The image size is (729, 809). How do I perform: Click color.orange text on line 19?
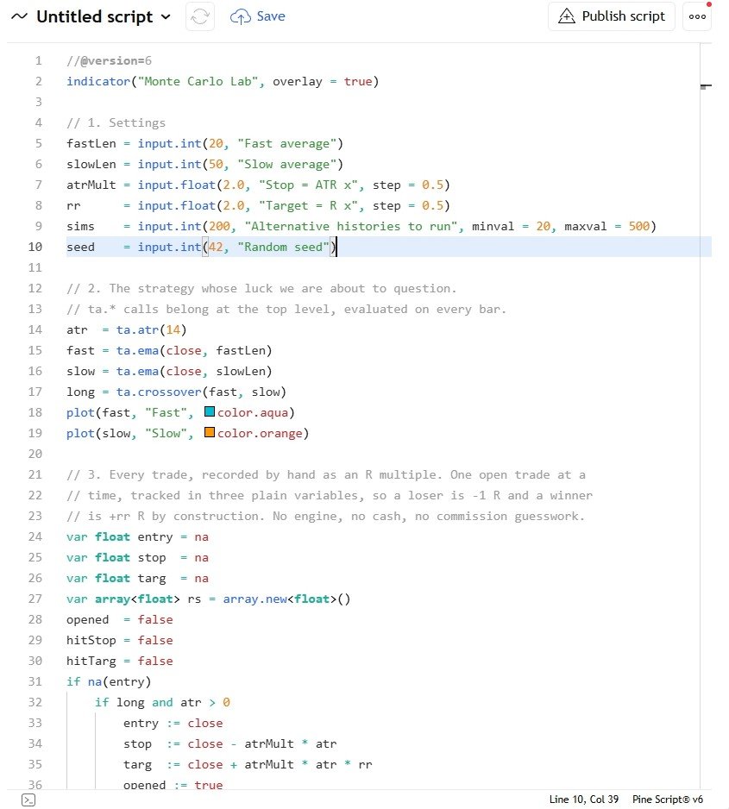click(260, 433)
